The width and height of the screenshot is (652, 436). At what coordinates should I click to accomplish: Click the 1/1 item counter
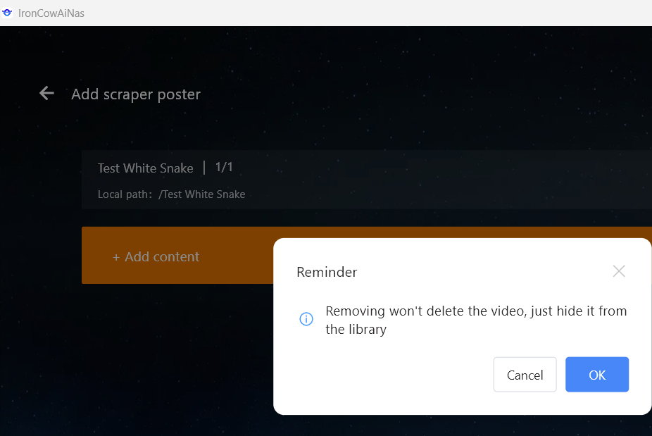pos(224,167)
